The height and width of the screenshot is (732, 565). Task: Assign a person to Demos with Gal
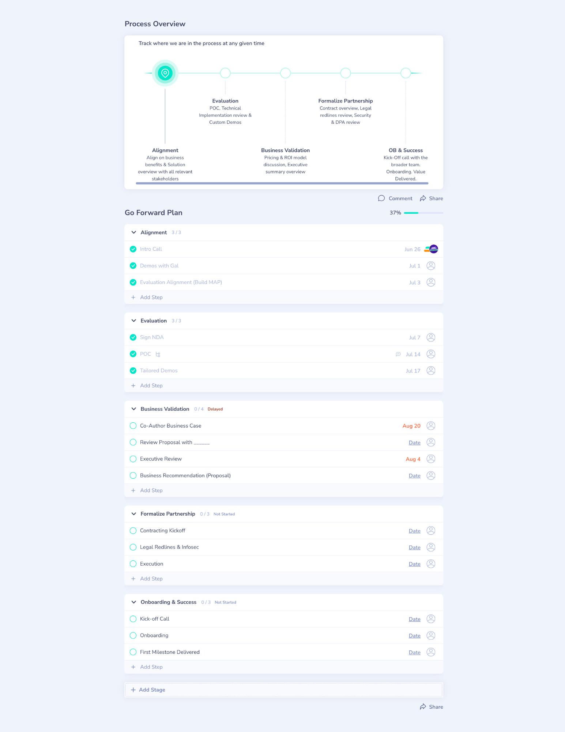pyautogui.click(x=431, y=266)
